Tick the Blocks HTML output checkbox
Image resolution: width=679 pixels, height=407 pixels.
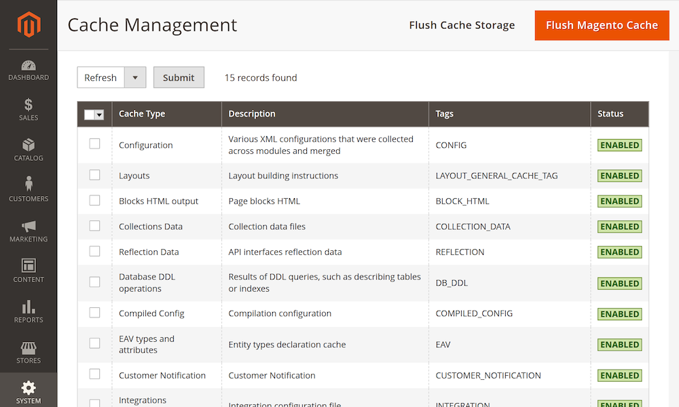pyautogui.click(x=94, y=200)
